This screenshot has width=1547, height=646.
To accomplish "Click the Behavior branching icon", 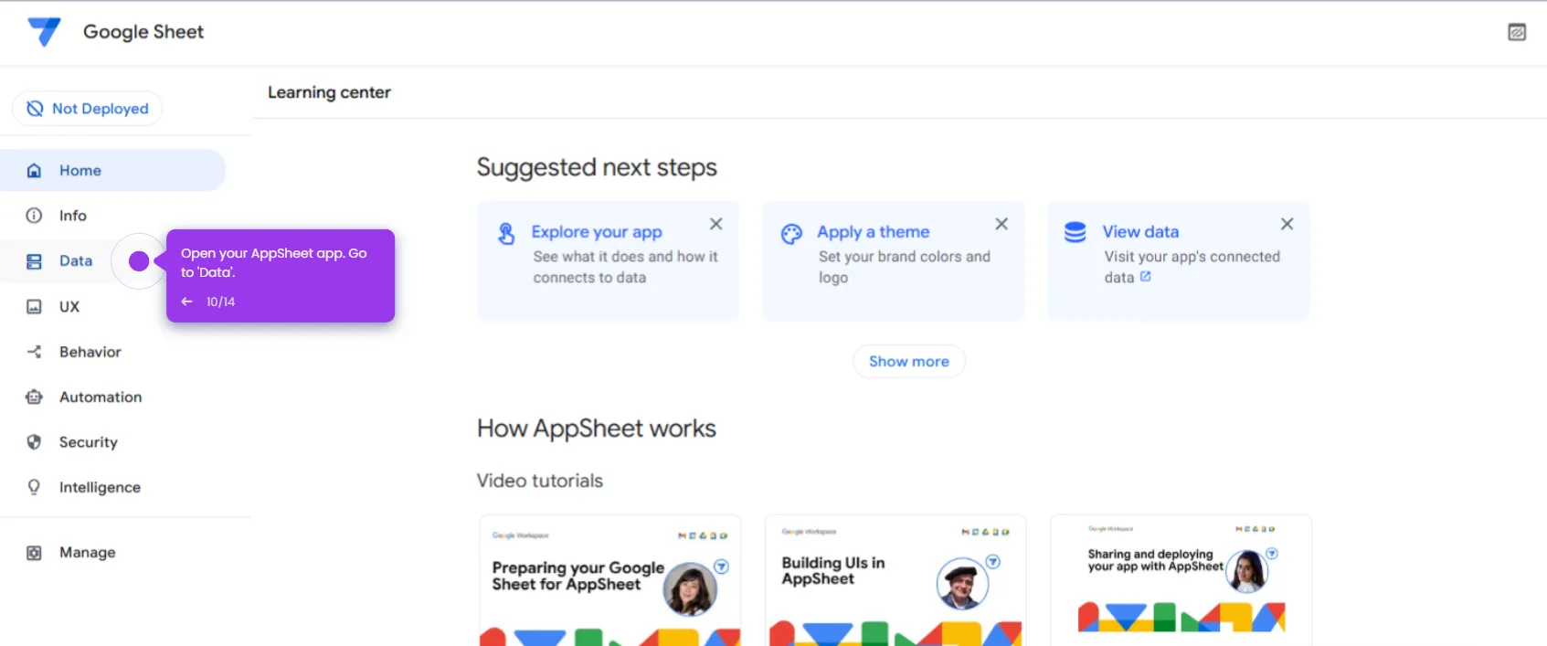I will pyautogui.click(x=34, y=352).
